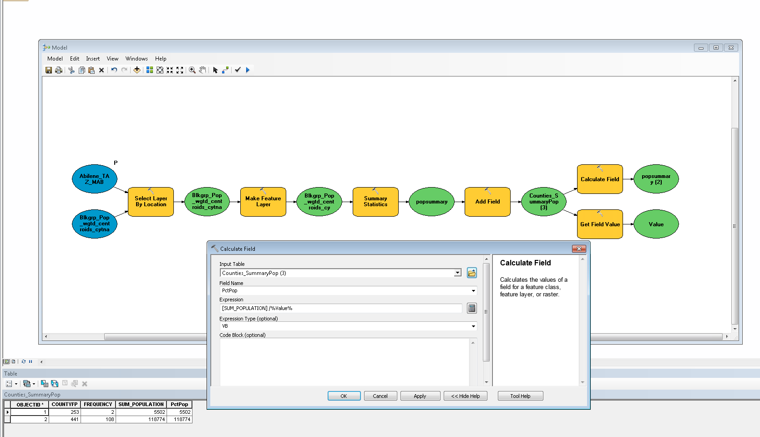Expand the Field Name dropdown showing PctPop
The height and width of the screenshot is (437, 760).
473,290
